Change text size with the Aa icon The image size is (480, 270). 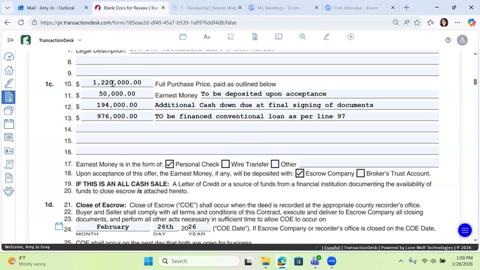(207, 36)
